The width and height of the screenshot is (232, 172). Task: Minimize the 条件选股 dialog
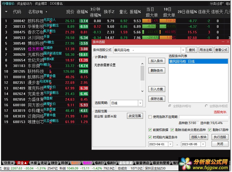[x=223, y=42]
